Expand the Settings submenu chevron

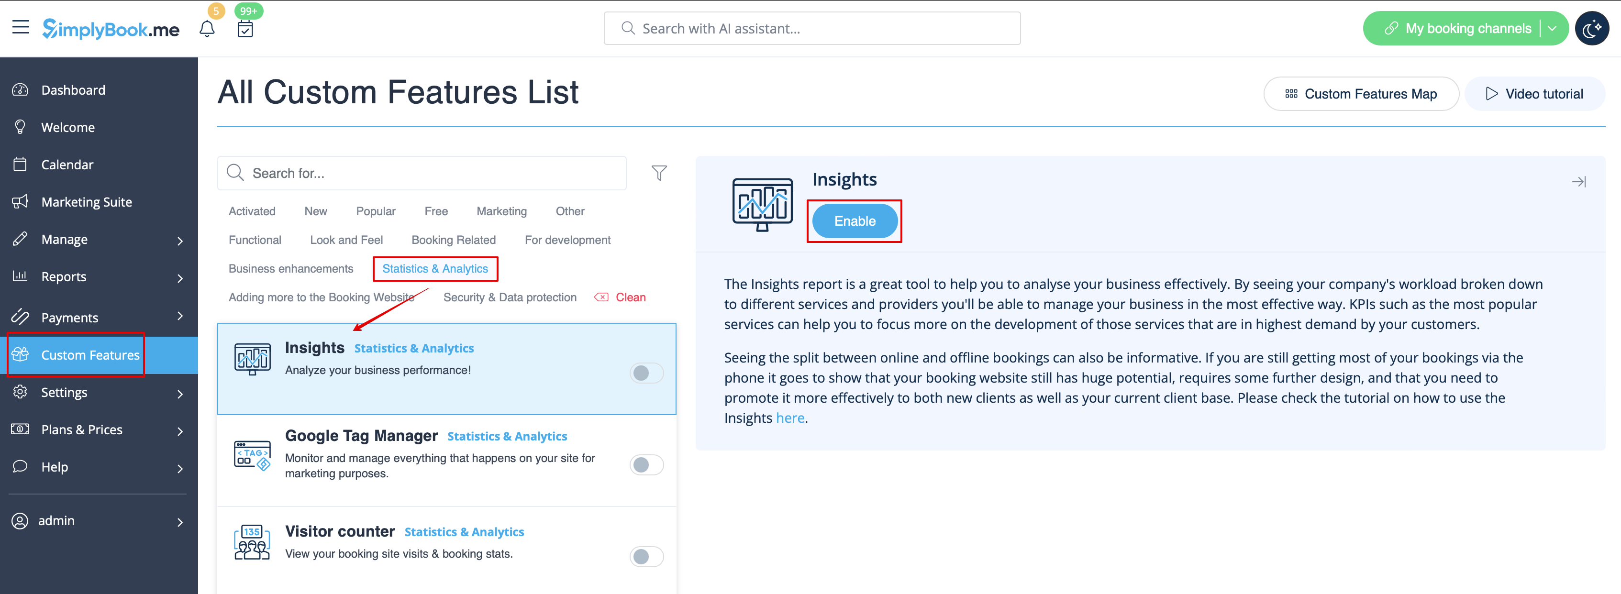[180, 394]
